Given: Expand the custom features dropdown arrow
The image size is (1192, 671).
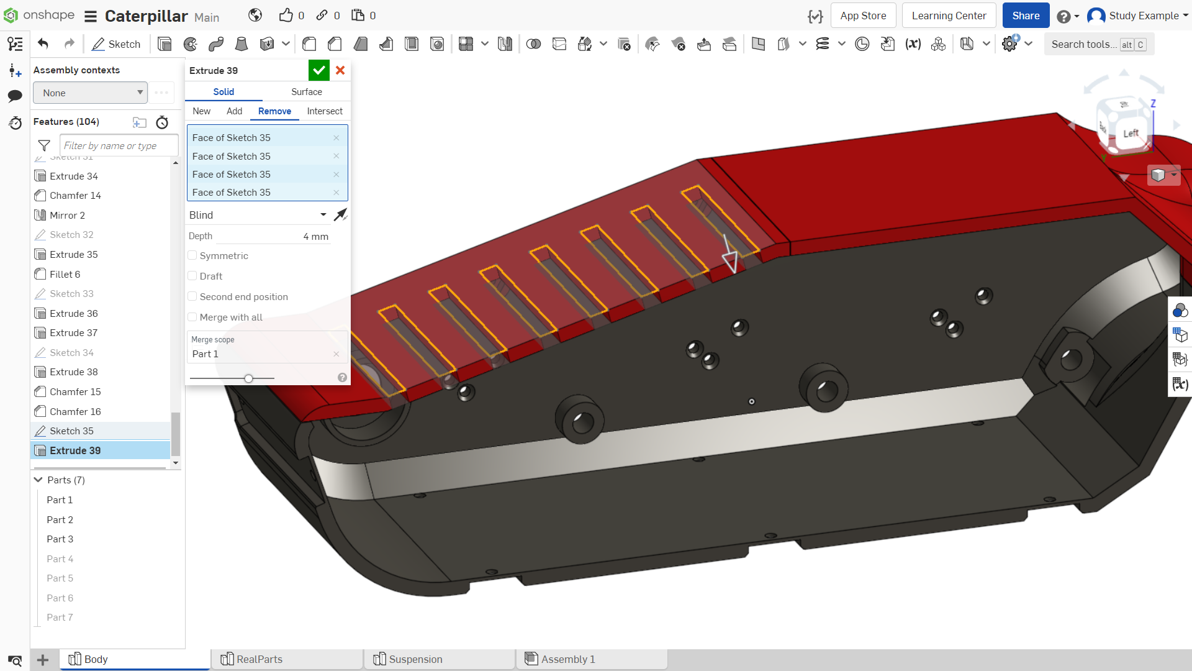Looking at the screenshot, I should pyautogui.click(x=1029, y=44).
